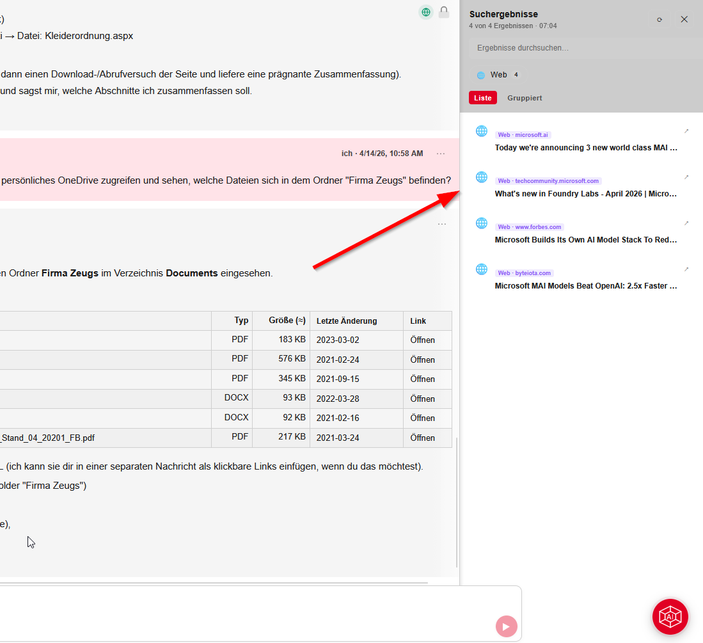Open options menu on the user message
Viewport: 703px width, 643px height.
(x=441, y=154)
